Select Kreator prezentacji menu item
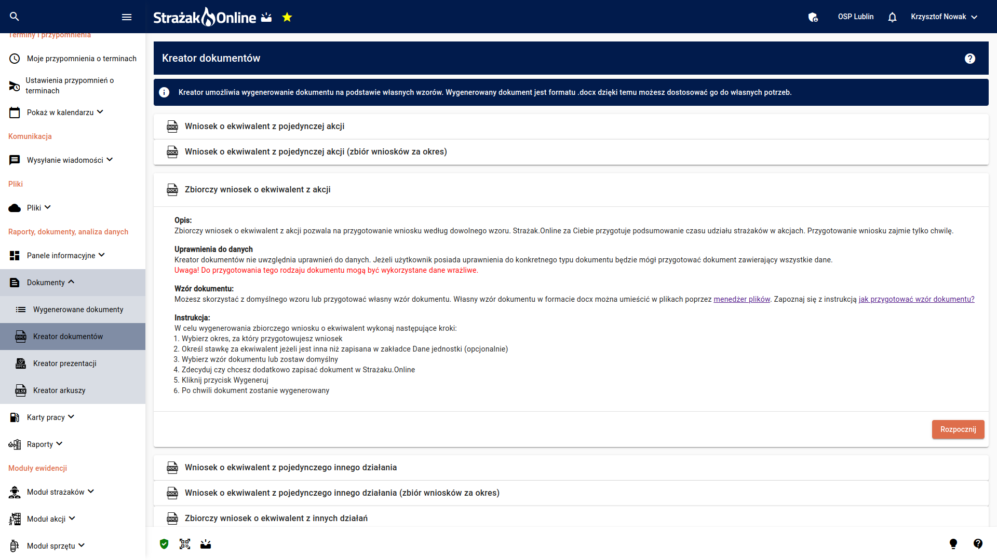The image size is (997, 560). point(65,363)
